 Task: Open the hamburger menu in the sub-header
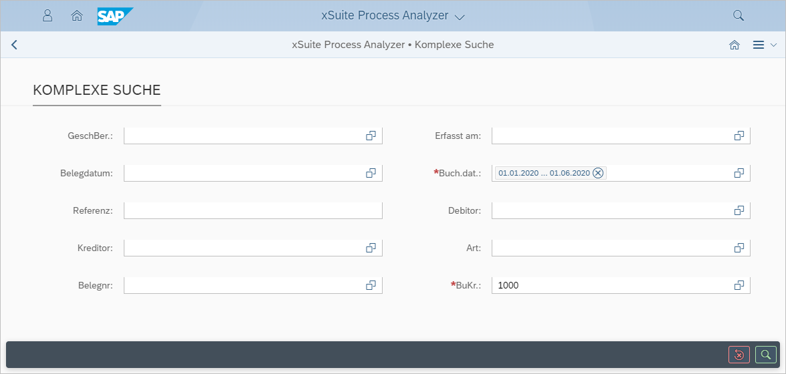759,45
